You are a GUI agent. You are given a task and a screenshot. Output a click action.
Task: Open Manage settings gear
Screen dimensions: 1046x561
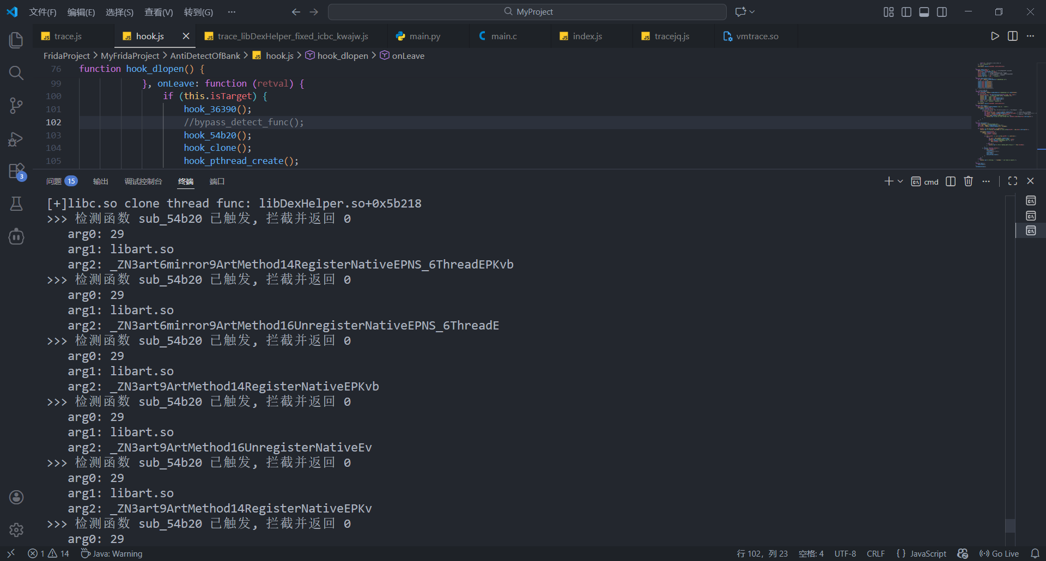point(16,529)
